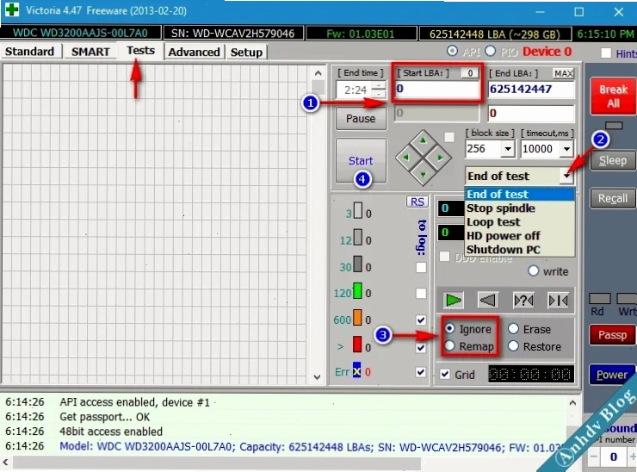Click the Sleep button
This screenshot has width=637, height=472.
(613, 160)
